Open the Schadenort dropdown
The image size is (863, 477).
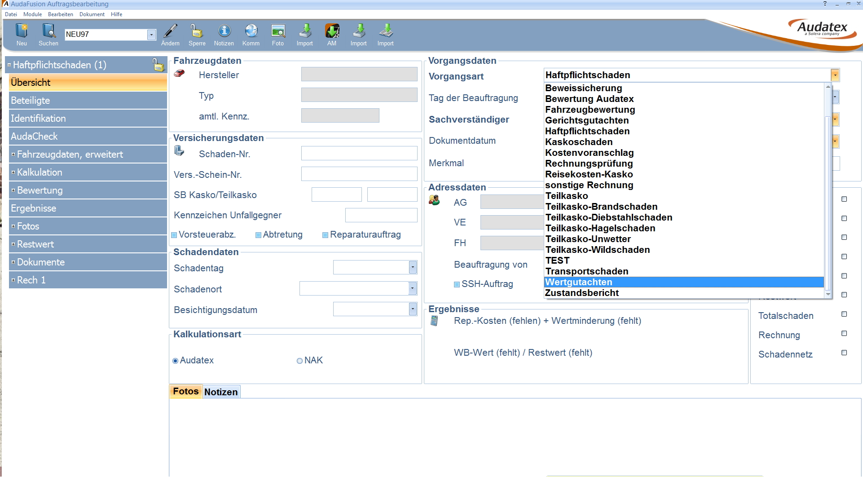pos(413,288)
